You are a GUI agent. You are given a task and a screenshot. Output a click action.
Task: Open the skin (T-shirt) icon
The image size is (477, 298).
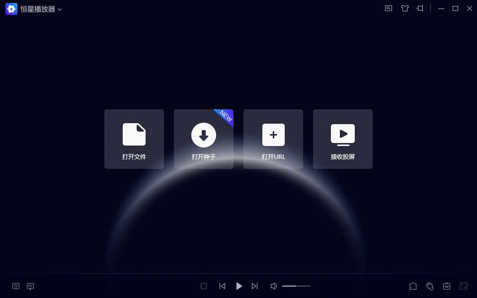tap(404, 8)
